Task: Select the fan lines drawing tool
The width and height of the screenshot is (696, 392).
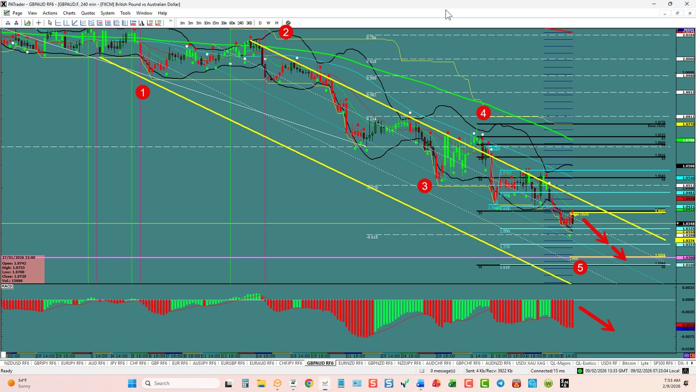Action: pos(91,23)
